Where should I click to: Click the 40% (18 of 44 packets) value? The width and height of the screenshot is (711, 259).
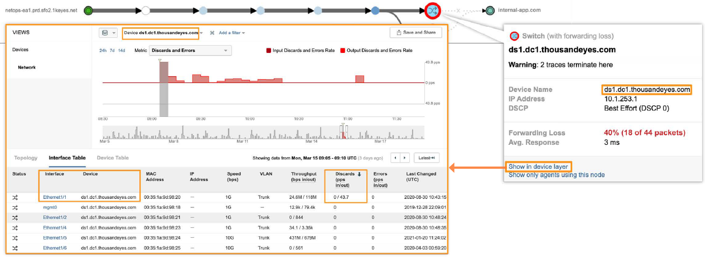(x=645, y=133)
